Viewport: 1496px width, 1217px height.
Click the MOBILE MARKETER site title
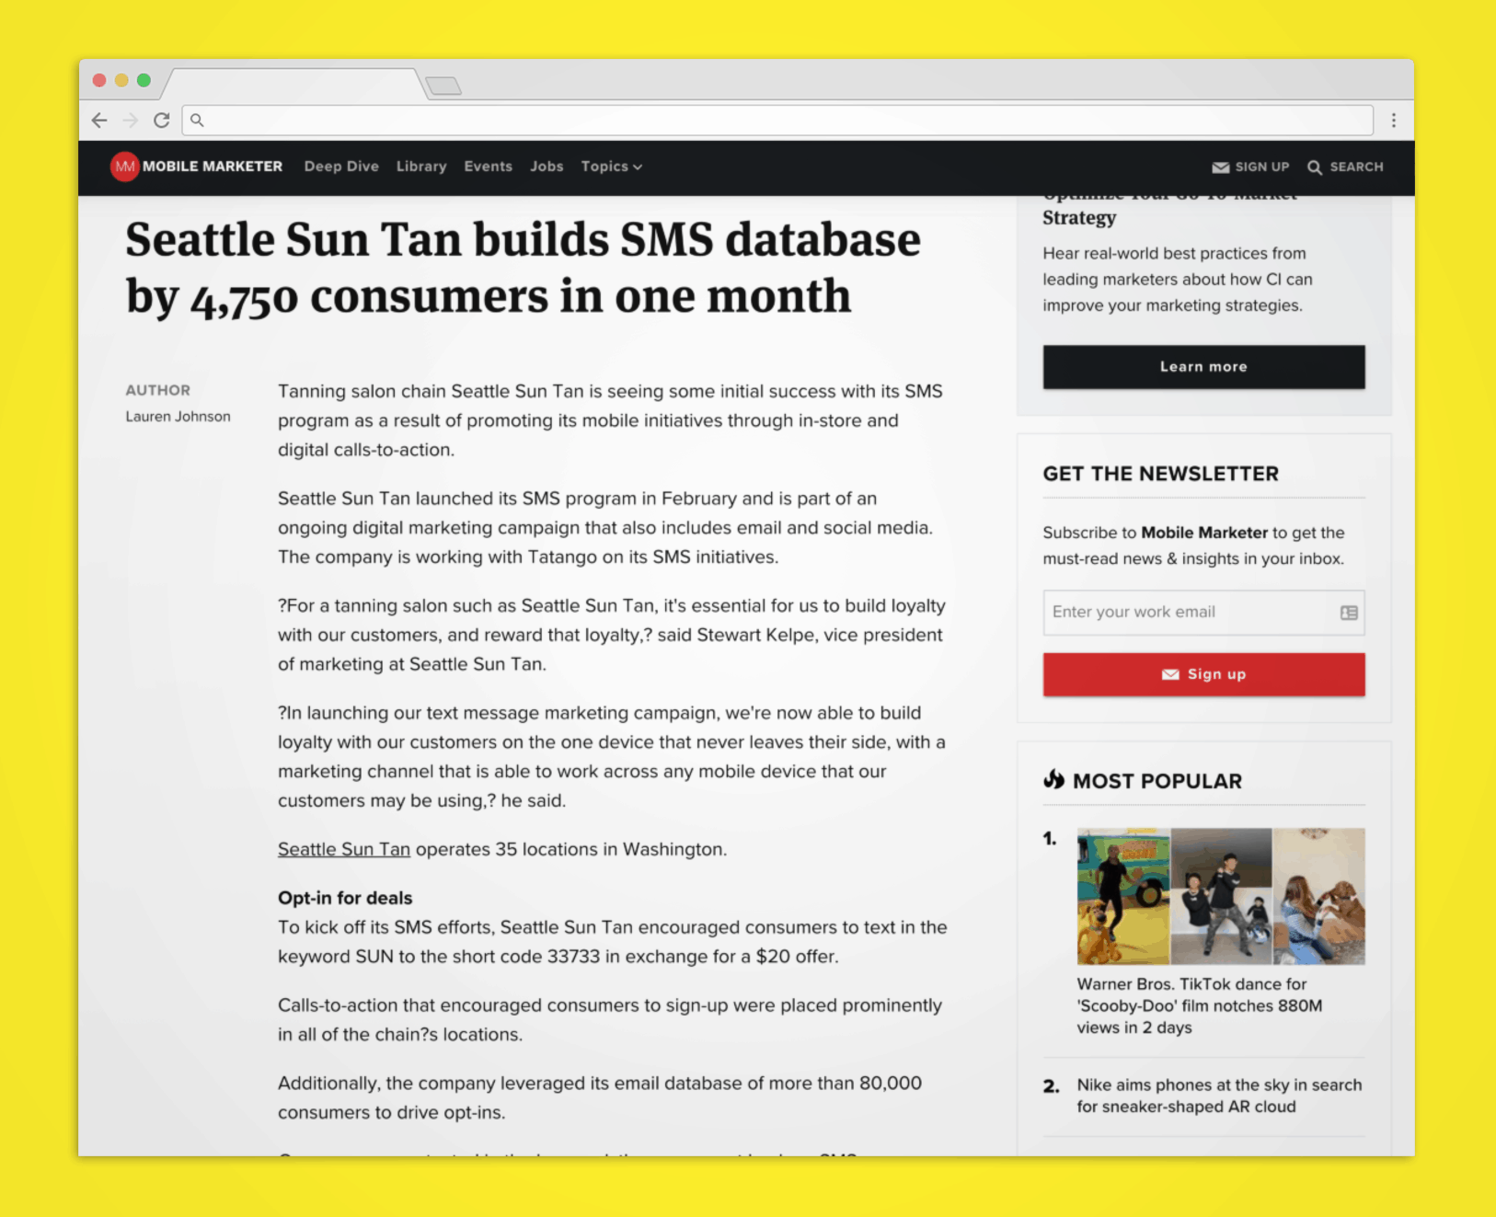click(213, 166)
